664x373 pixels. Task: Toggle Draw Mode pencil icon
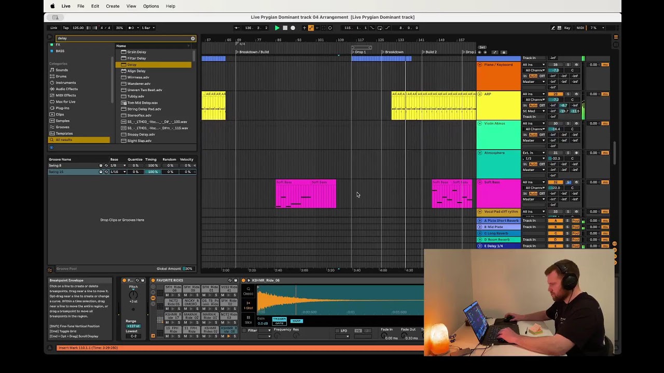click(x=553, y=28)
